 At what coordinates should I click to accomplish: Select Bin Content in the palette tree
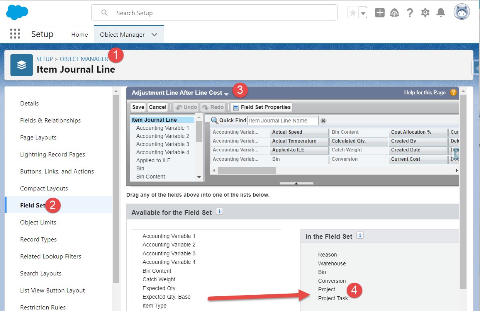click(x=151, y=177)
